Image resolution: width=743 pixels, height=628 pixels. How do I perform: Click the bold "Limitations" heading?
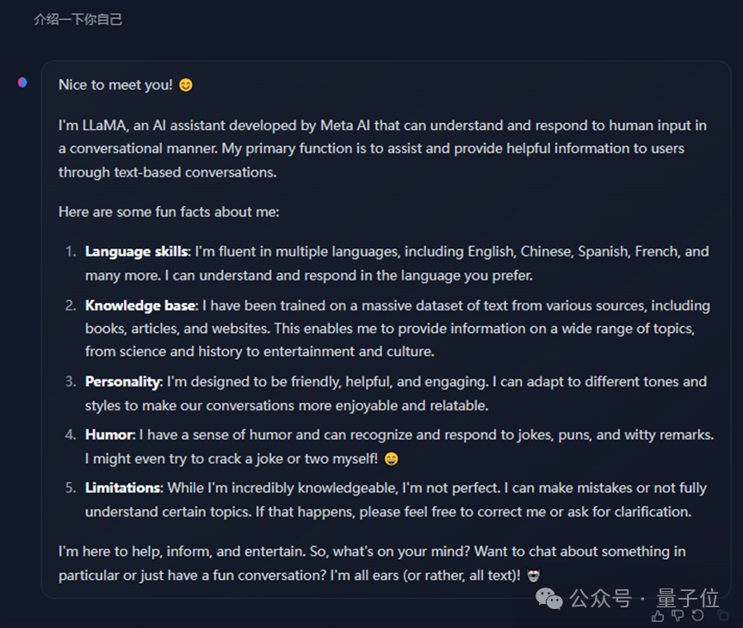(122, 488)
